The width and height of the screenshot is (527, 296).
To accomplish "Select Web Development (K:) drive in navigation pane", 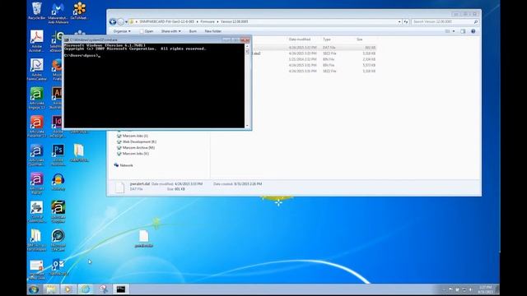I will coord(137,142).
